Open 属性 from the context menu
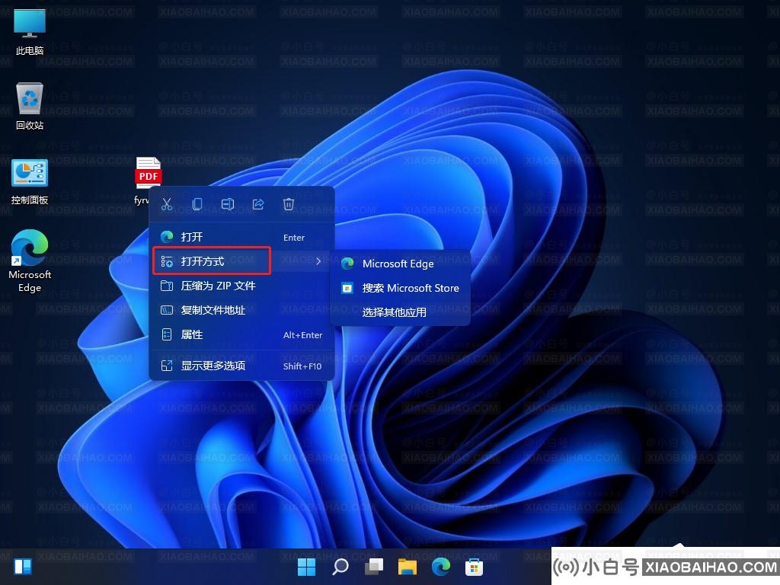This screenshot has width=780, height=585. [x=241, y=334]
